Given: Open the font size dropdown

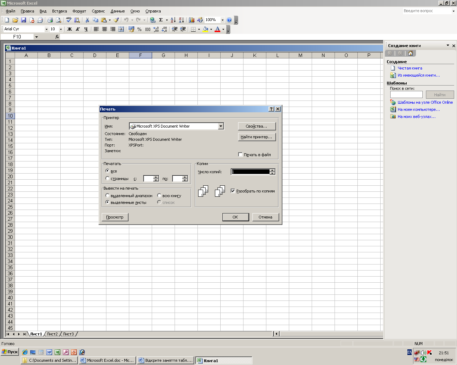Looking at the screenshot, I should pyautogui.click(x=61, y=29).
